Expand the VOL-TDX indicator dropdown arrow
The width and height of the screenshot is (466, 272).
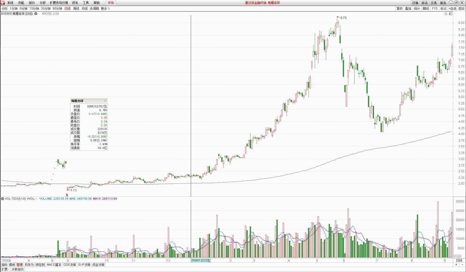3,199
